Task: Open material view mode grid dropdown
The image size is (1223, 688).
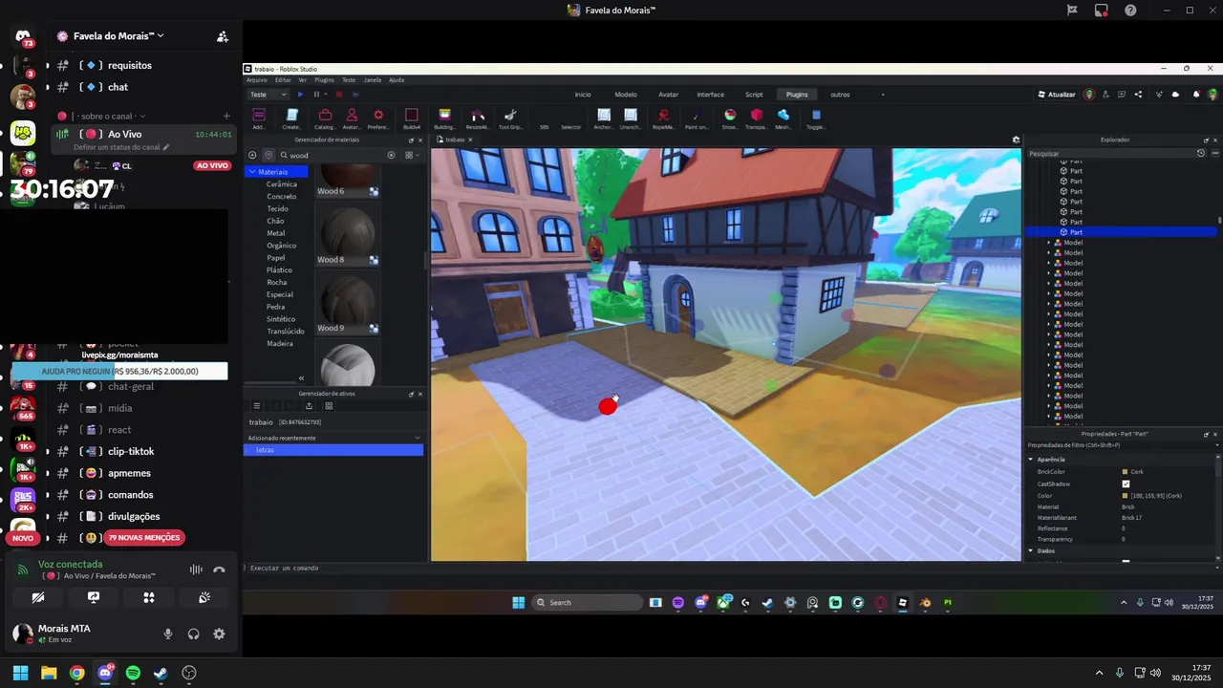Action: click(x=410, y=155)
